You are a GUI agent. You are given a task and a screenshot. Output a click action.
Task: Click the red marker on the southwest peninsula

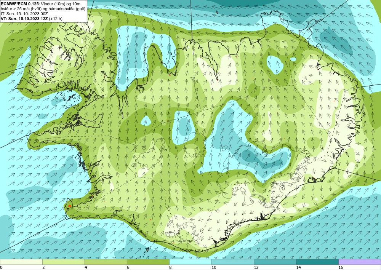coord(69,206)
